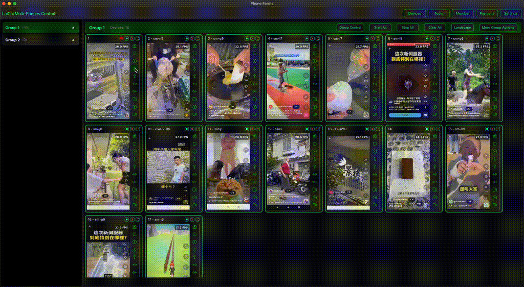Click the red flag icon on device 1
This screenshot has height=287, width=524.
pyautogui.click(x=121, y=38)
